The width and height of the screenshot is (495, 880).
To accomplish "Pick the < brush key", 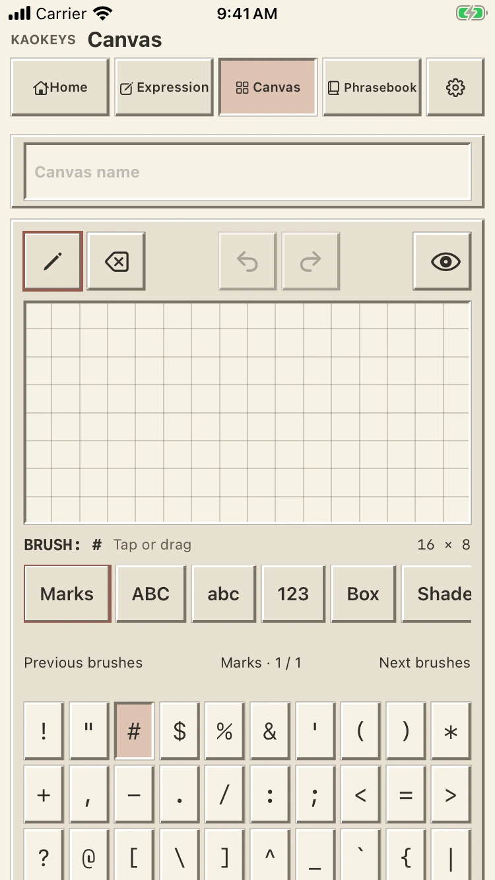I will (x=360, y=794).
